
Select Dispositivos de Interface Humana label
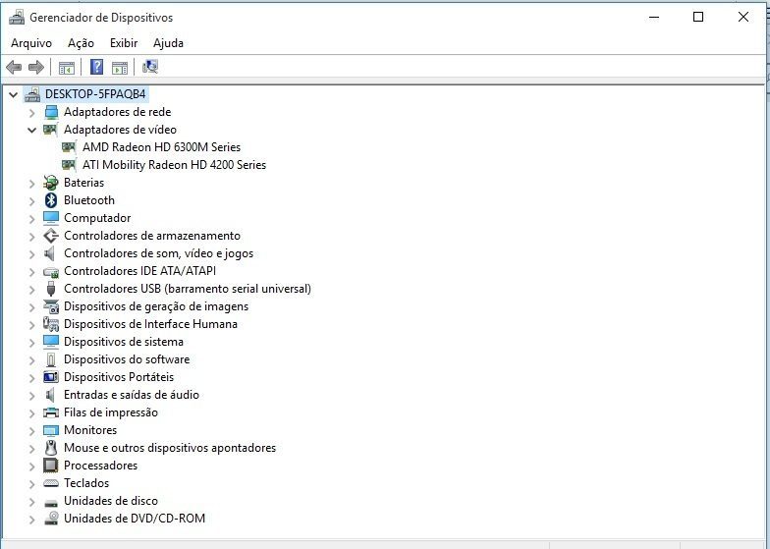tap(151, 324)
